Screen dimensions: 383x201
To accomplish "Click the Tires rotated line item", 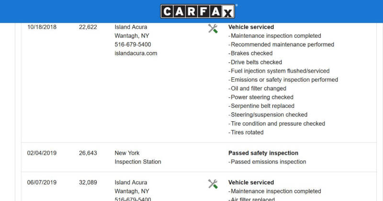I will click(246, 132).
